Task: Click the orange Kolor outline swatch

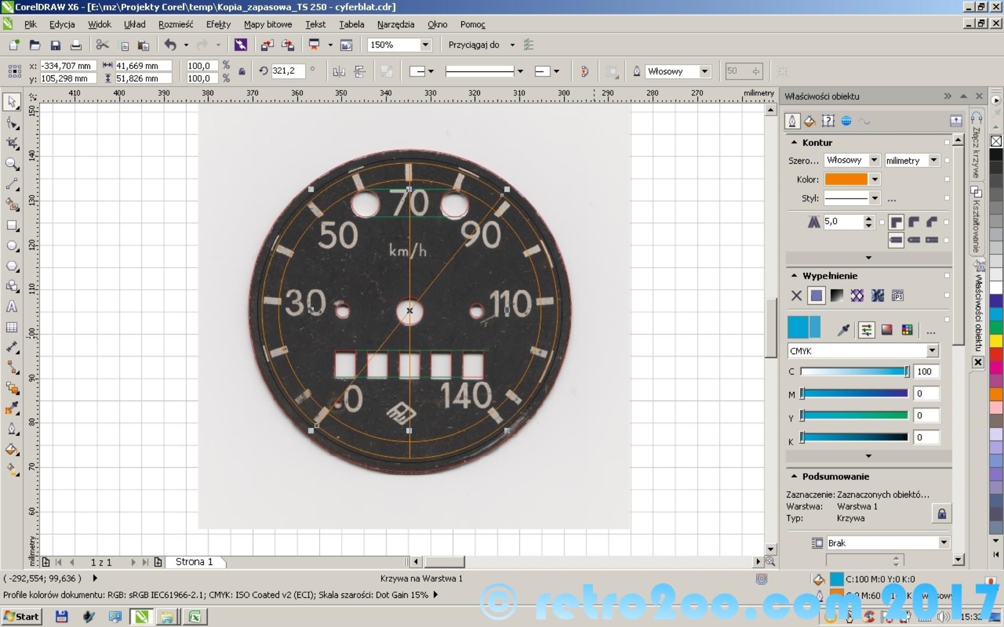Action: [846, 179]
